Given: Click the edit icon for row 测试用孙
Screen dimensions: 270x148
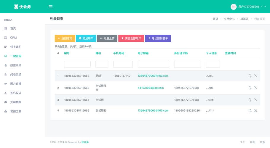Looking at the screenshot, I should (255, 111).
